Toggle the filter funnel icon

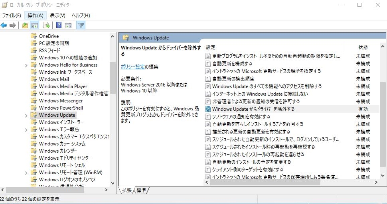(81, 25)
